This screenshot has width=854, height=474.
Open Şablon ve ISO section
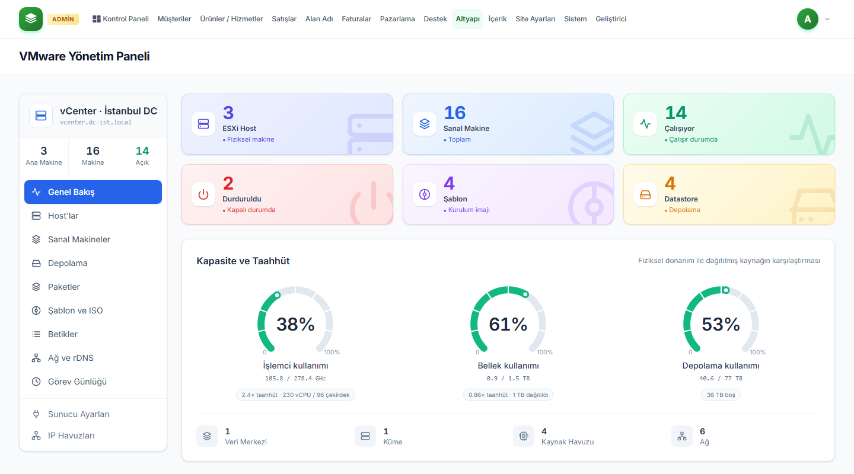(x=93, y=310)
